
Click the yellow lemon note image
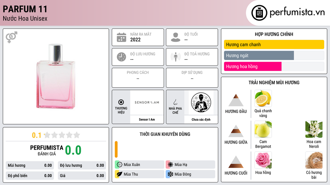tap(263, 98)
